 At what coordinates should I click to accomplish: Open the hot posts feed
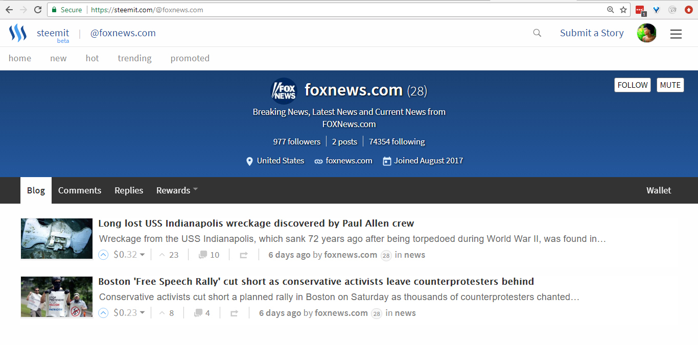tap(92, 58)
